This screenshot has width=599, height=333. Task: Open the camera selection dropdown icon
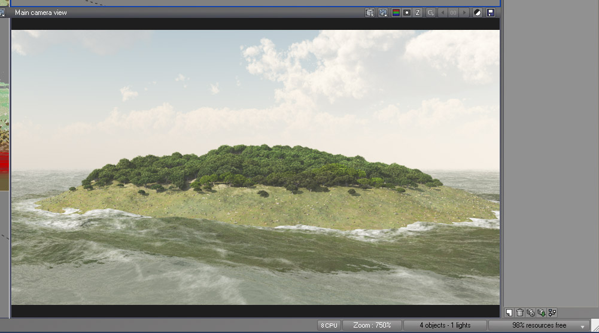383,13
